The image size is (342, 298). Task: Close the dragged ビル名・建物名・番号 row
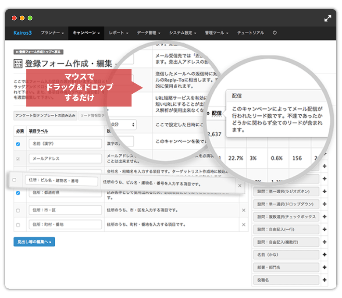point(240,185)
